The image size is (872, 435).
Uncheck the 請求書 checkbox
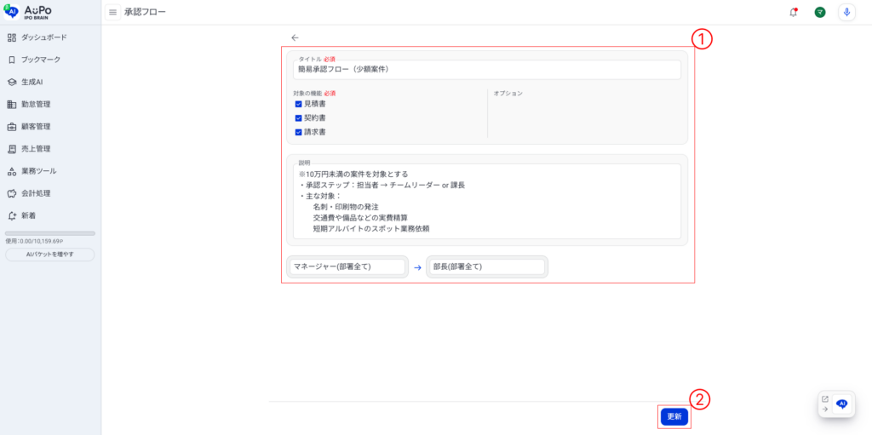299,132
